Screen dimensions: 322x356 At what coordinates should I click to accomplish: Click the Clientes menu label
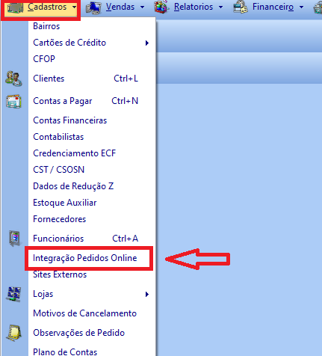tap(49, 79)
